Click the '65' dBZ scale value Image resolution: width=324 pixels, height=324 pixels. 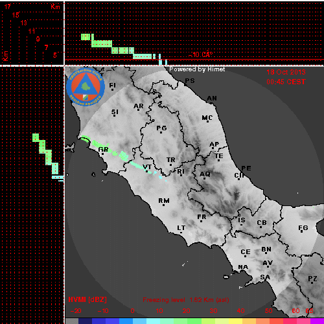click(309, 311)
